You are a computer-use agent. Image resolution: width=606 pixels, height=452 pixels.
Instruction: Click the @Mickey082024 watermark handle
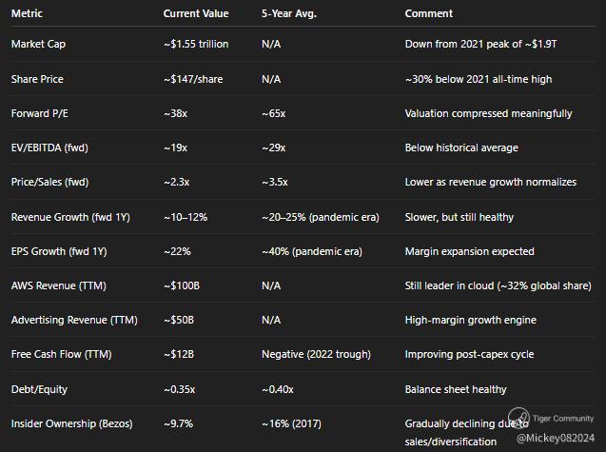(x=557, y=438)
